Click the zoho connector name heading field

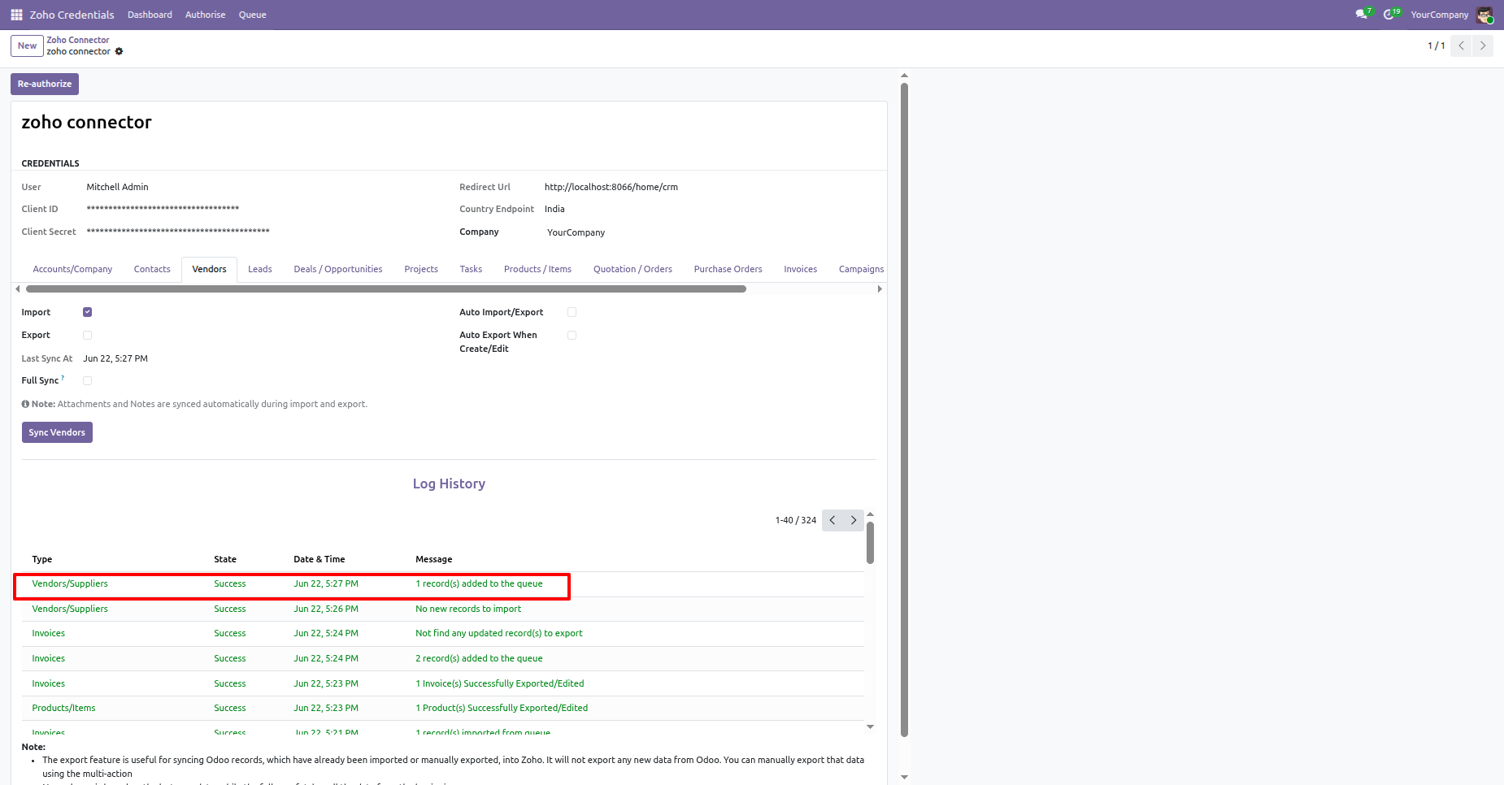coord(86,123)
